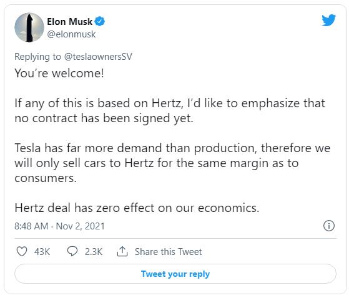Image resolution: width=349 pixels, height=298 pixels.
Task: Click the blue verified badge
Action: [x=99, y=22]
